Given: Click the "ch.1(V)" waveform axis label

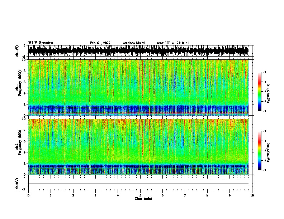Looking at the screenshot, I should [x=17, y=51].
